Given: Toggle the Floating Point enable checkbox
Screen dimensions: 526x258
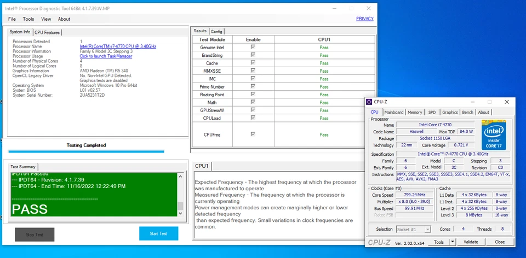Looking at the screenshot, I should (x=253, y=95).
